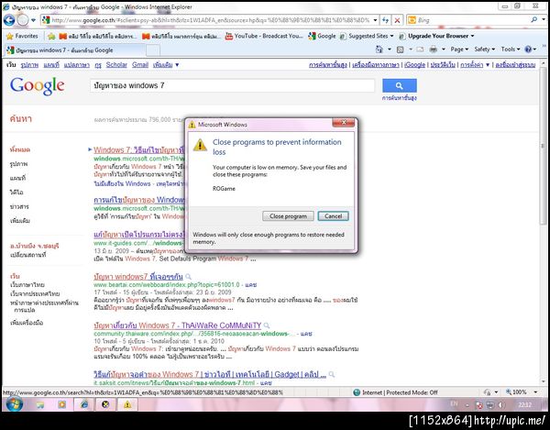This screenshot has height=430, width=550.
Task: Open the 100% zoom level dropdown
Action: point(535,392)
